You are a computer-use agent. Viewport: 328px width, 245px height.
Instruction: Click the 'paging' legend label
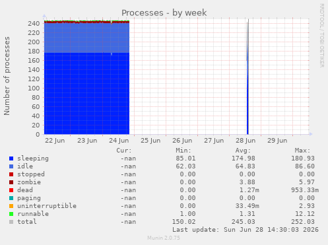tap(29, 198)
